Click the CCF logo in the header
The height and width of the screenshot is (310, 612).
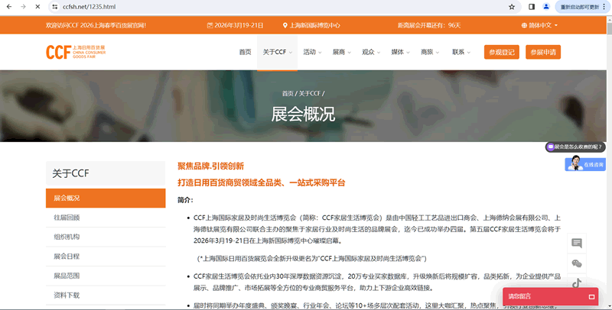tap(75, 52)
